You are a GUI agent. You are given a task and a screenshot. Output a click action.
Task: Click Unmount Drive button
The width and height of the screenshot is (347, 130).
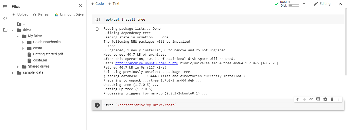(x=69, y=15)
